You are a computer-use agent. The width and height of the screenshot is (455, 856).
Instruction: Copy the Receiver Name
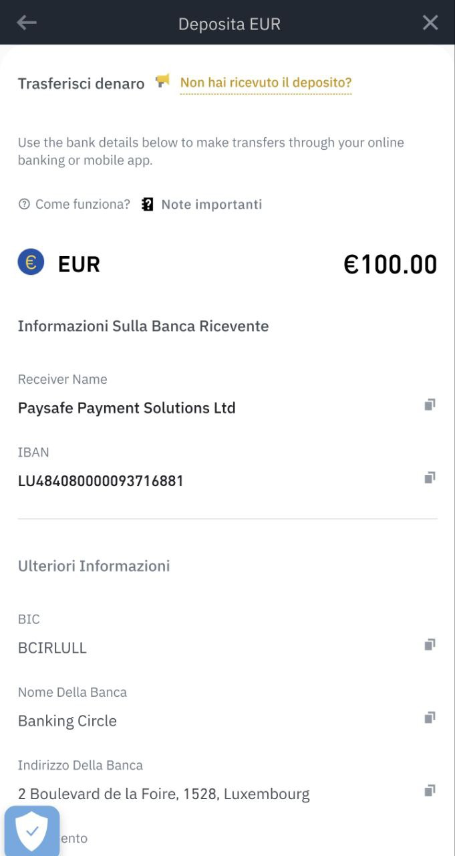[x=430, y=405]
